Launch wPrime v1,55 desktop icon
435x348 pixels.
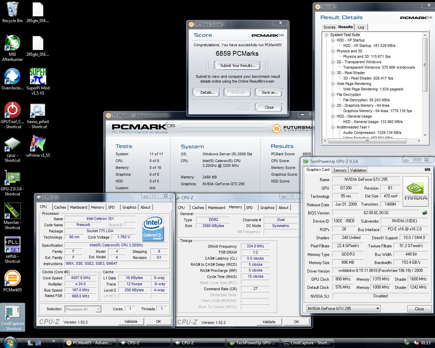coord(38,146)
